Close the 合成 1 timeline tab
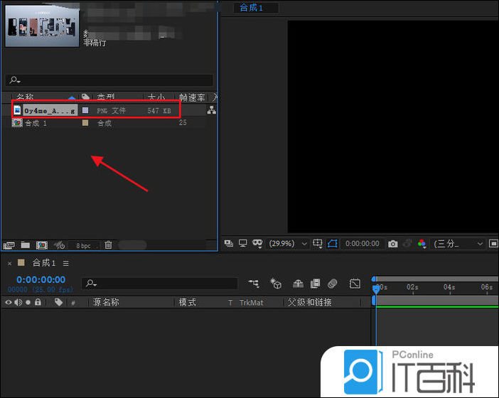The image size is (499, 398). click(9, 264)
